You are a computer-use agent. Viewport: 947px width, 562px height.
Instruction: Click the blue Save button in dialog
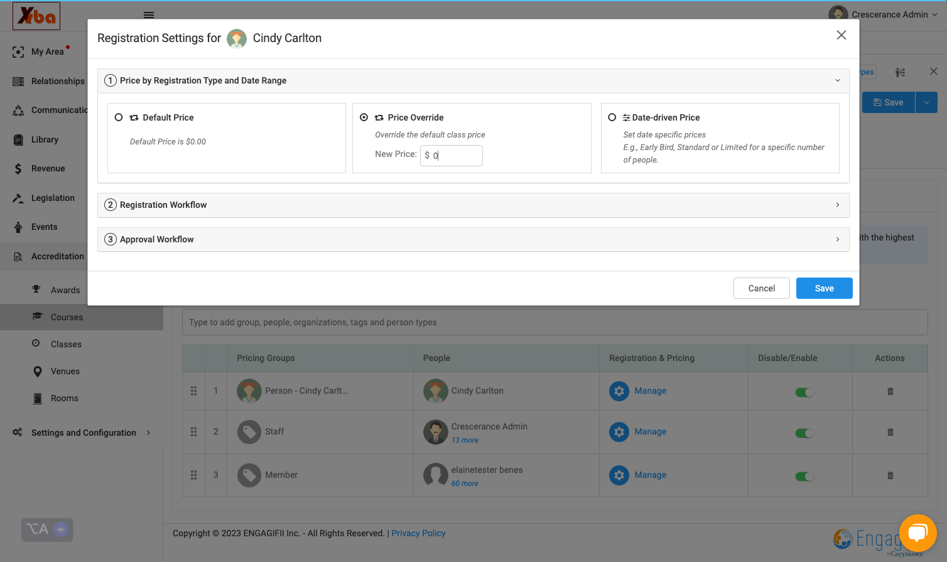(824, 288)
